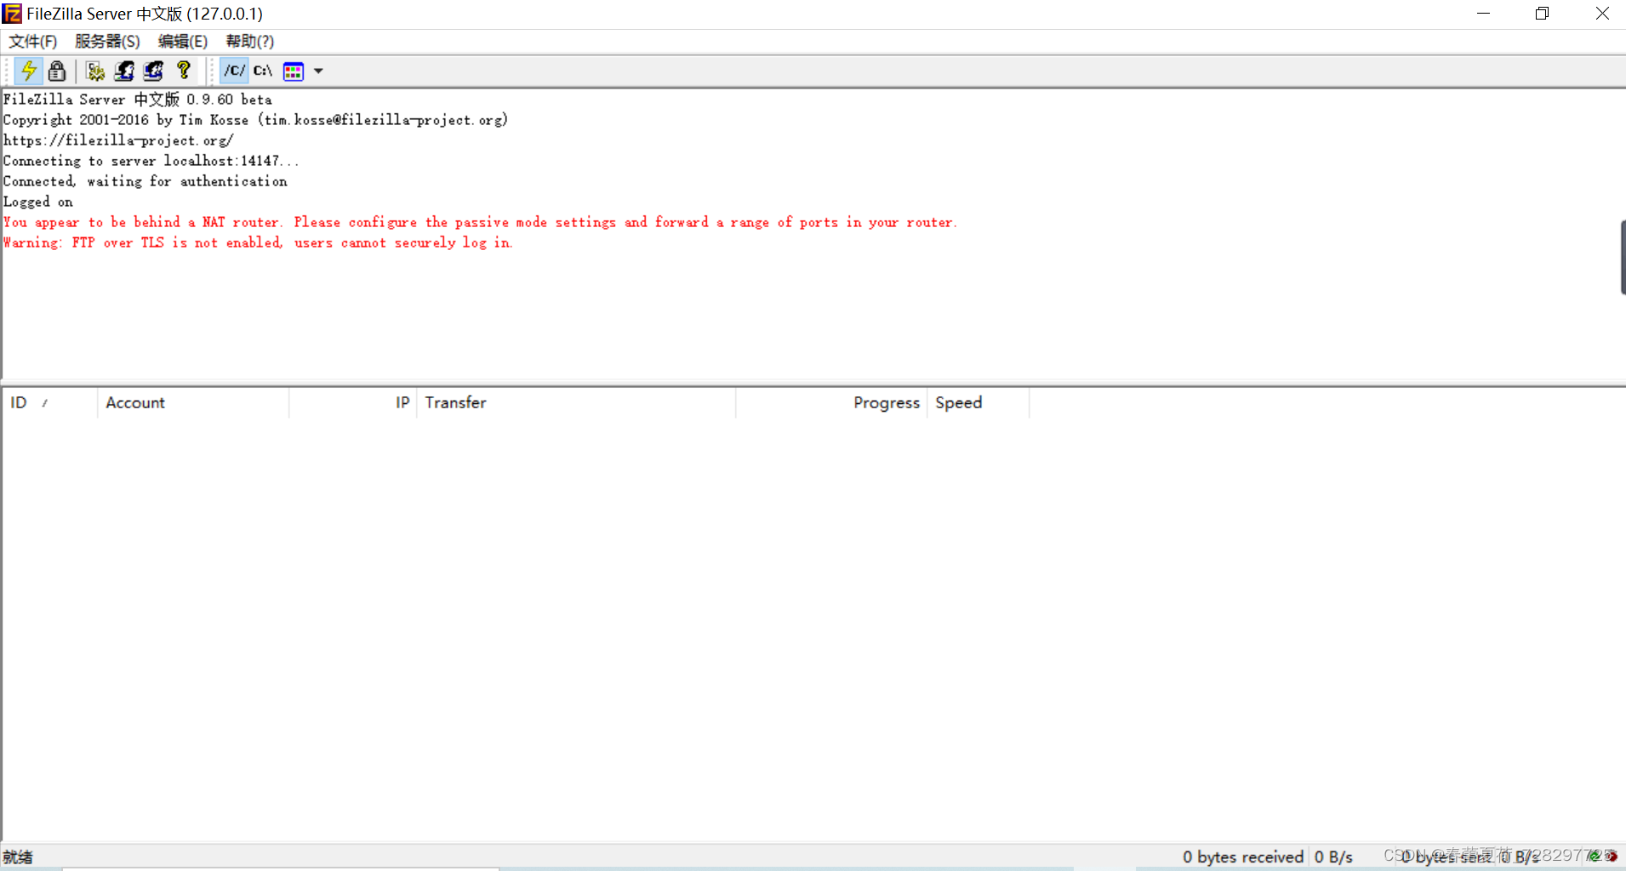Open server settings gear icon
Viewport: 1626px width, 871px height.
tap(95, 71)
